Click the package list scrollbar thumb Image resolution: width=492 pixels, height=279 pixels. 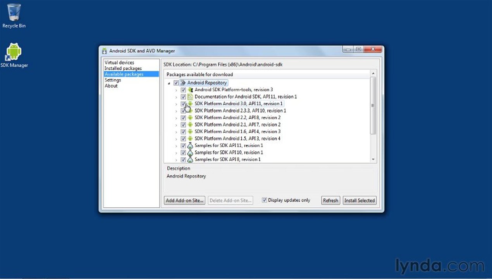tap(373, 105)
